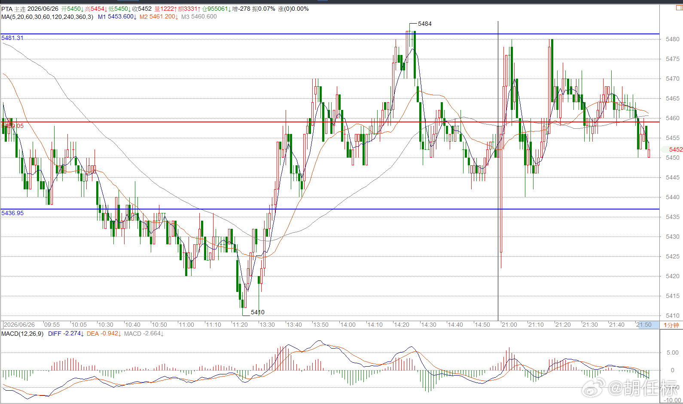Click the 21:00 night session time label
The image size is (683, 404).
tap(509, 325)
